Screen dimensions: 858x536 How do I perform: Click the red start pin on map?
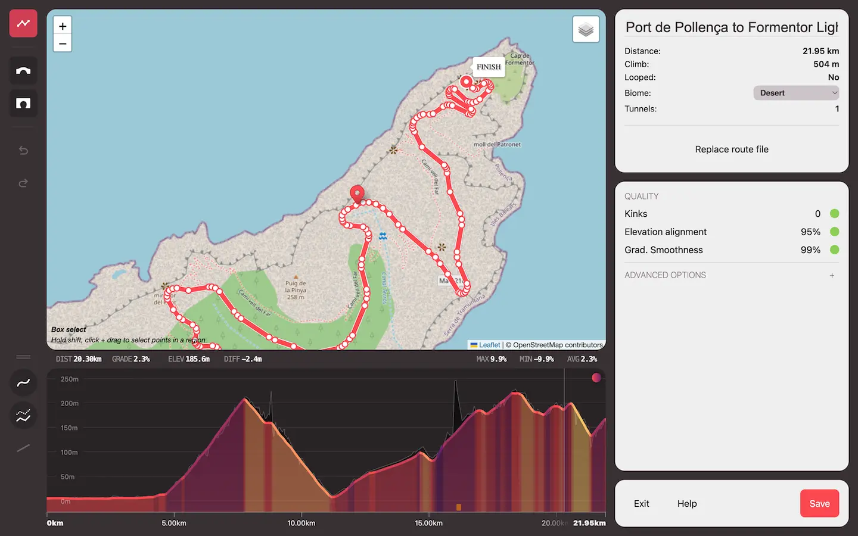[357, 194]
